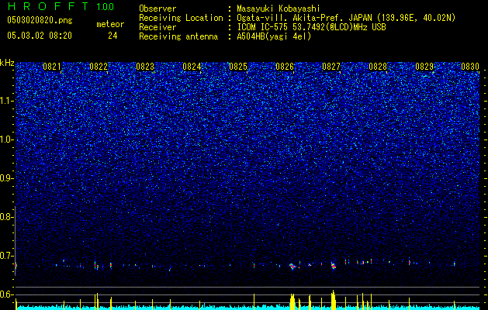Screen dimensions: 488x310
Task: Click the Observer field label
Action: [157, 9]
